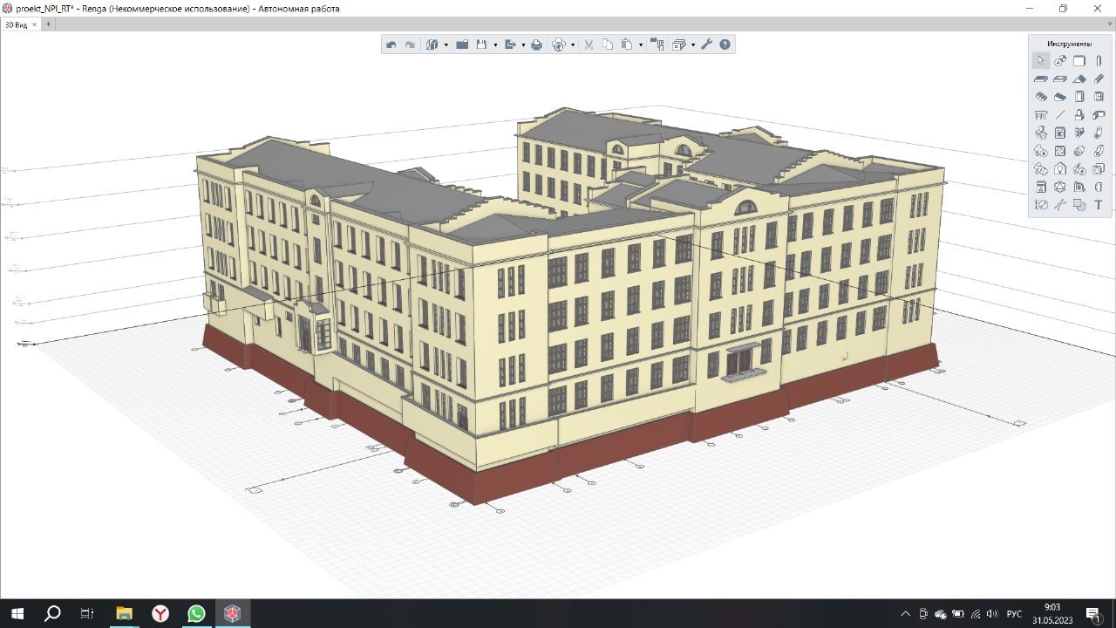
Task: Choose the Door tool
Action: pyautogui.click(x=1079, y=97)
